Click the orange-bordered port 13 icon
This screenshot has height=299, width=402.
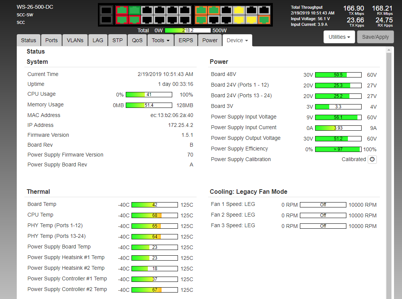201,10
